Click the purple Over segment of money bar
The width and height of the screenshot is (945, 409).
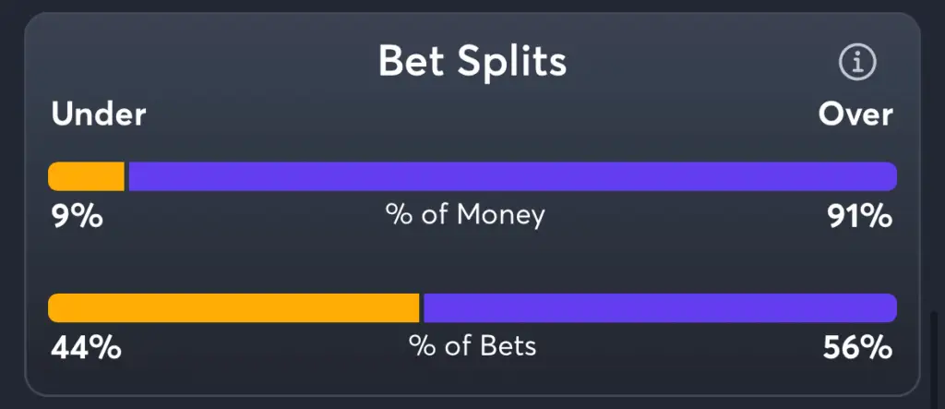coord(513,176)
